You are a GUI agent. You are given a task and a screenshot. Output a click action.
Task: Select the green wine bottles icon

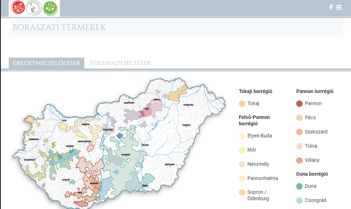[x=50, y=8]
